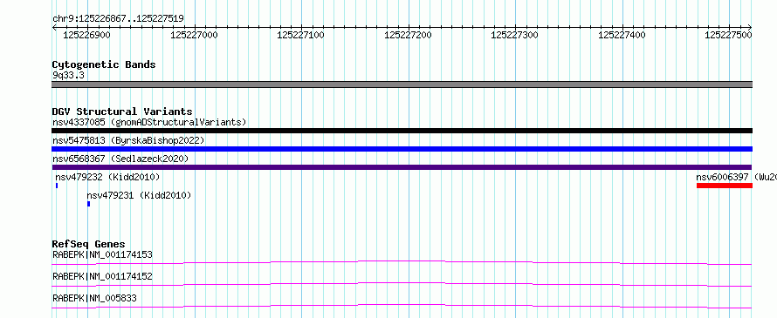777x318 pixels.
Task: Click the nsv6006397 variant label
Action: tap(736, 177)
